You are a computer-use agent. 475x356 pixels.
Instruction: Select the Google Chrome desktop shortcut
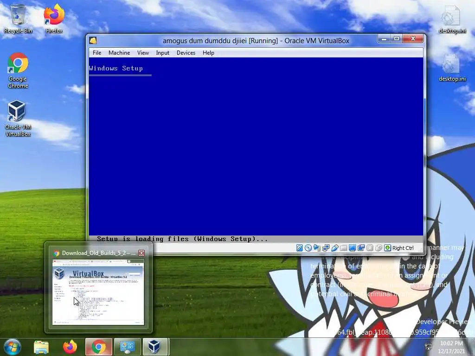(18, 70)
